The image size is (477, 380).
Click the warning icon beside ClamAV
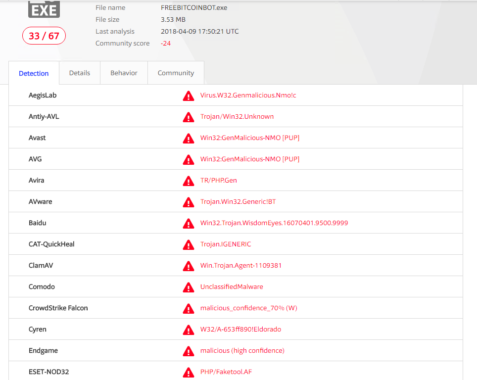click(188, 266)
